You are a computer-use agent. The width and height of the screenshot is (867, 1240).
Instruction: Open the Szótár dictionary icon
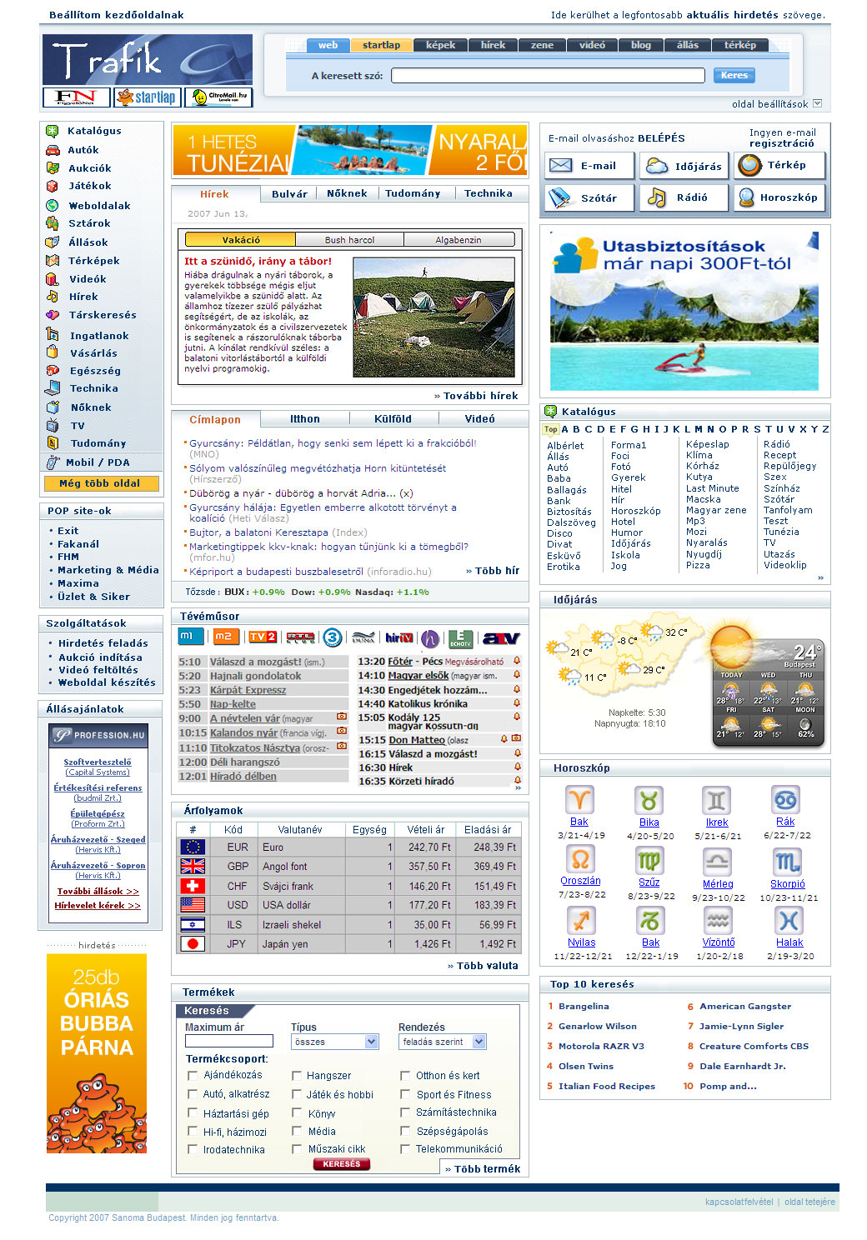pos(559,197)
